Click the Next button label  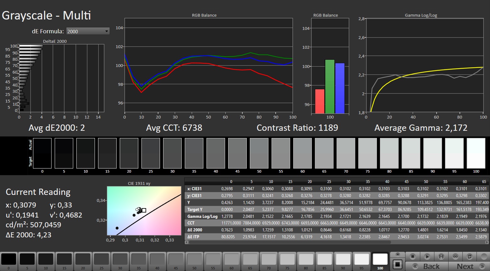coord(465,266)
